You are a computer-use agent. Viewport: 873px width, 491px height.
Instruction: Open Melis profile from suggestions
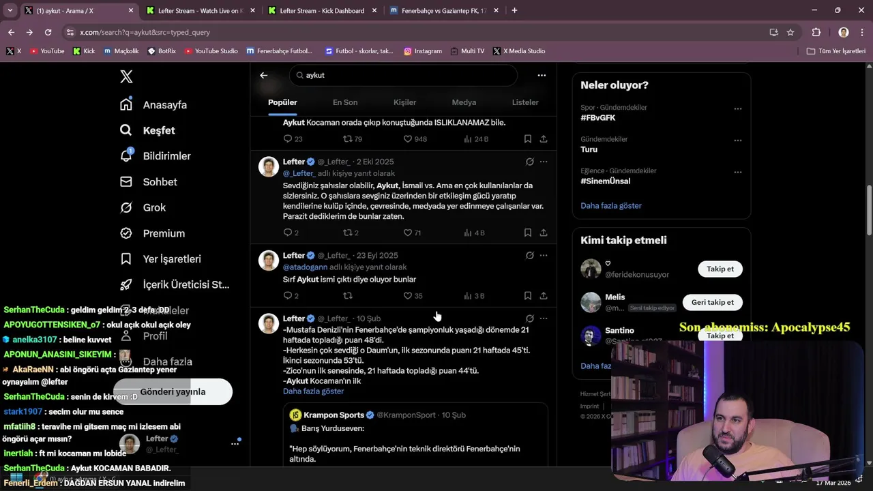[x=615, y=297]
